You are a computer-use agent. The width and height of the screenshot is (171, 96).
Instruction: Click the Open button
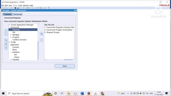click(65, 66)
